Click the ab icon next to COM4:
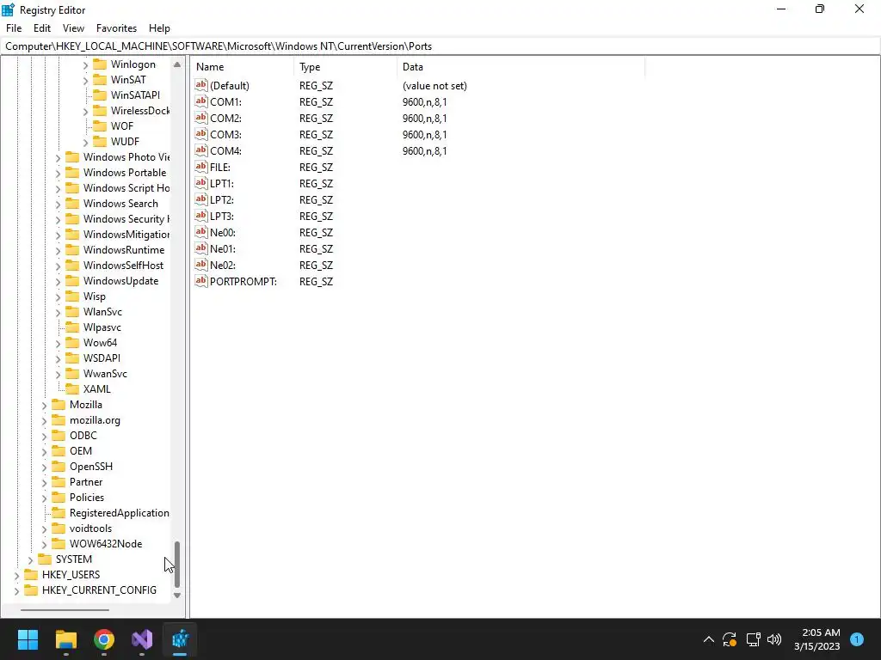 click(201, 150)
